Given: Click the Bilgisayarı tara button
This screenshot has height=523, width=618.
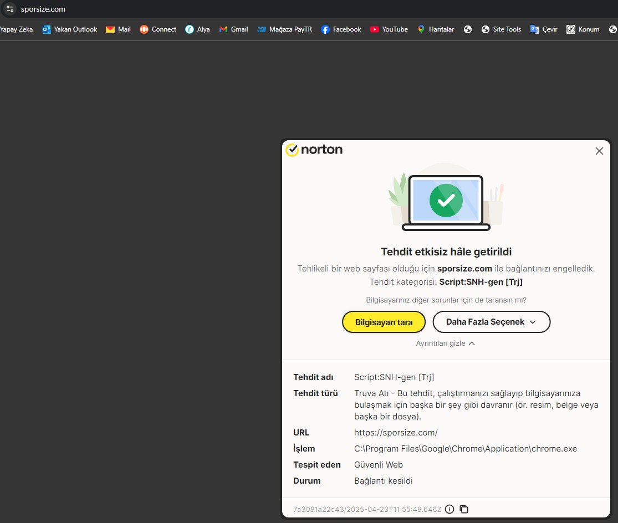Looking at the screenshot, I should 384,322.
